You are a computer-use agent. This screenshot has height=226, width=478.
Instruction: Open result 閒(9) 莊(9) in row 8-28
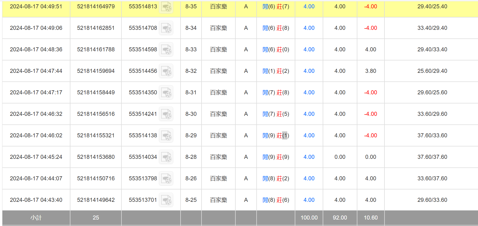(x=276, y=157)
